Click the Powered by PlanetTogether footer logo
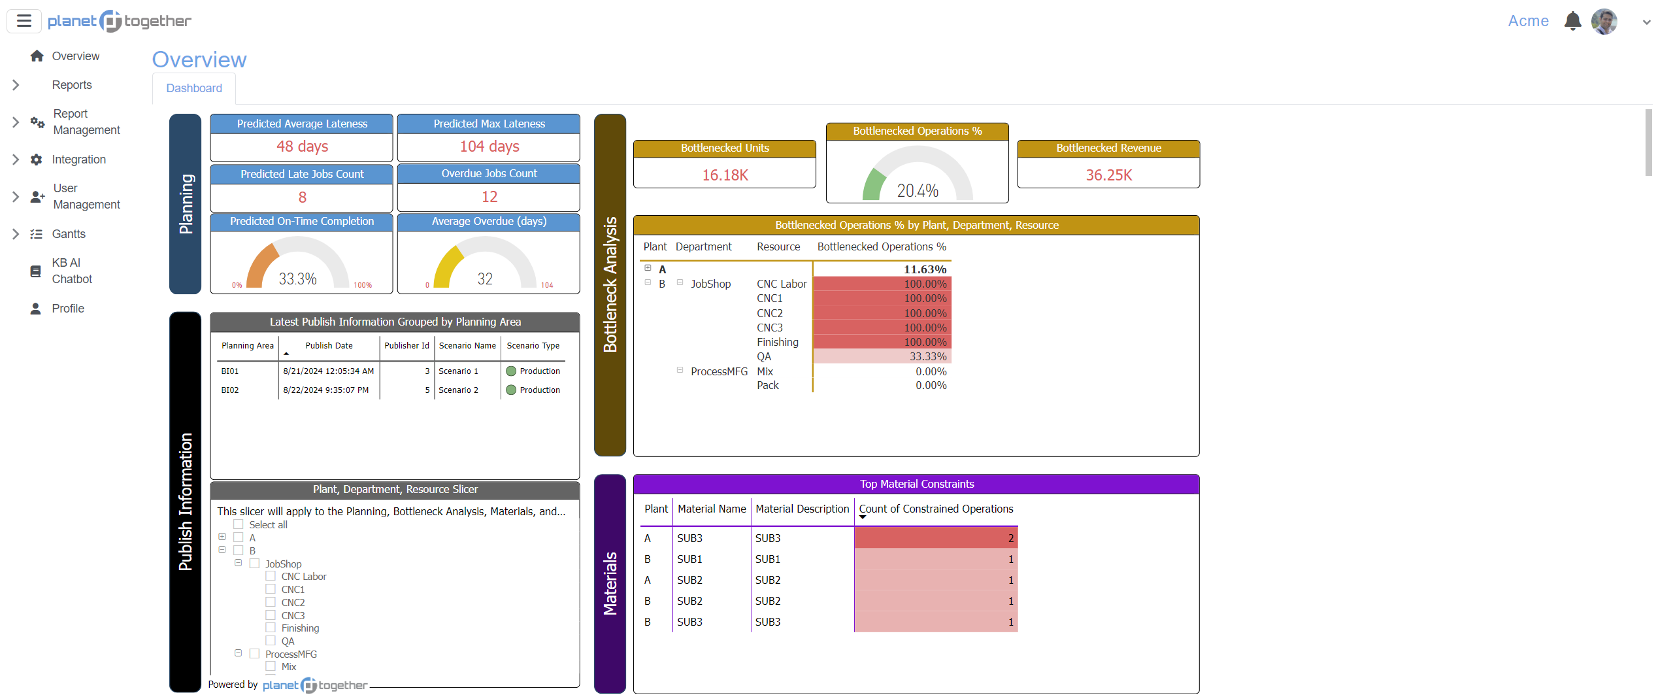 pyautogui.click(x=315, y=685)
